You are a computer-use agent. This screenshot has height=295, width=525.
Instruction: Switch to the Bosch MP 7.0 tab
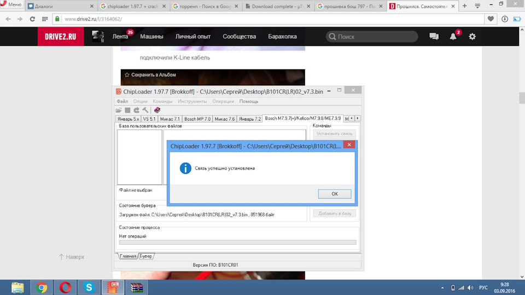point(197,119)
